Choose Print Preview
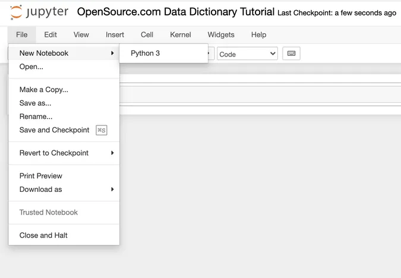Image resolution: width=401 pixels, height=278 pixels. click(x=64, y=176)
